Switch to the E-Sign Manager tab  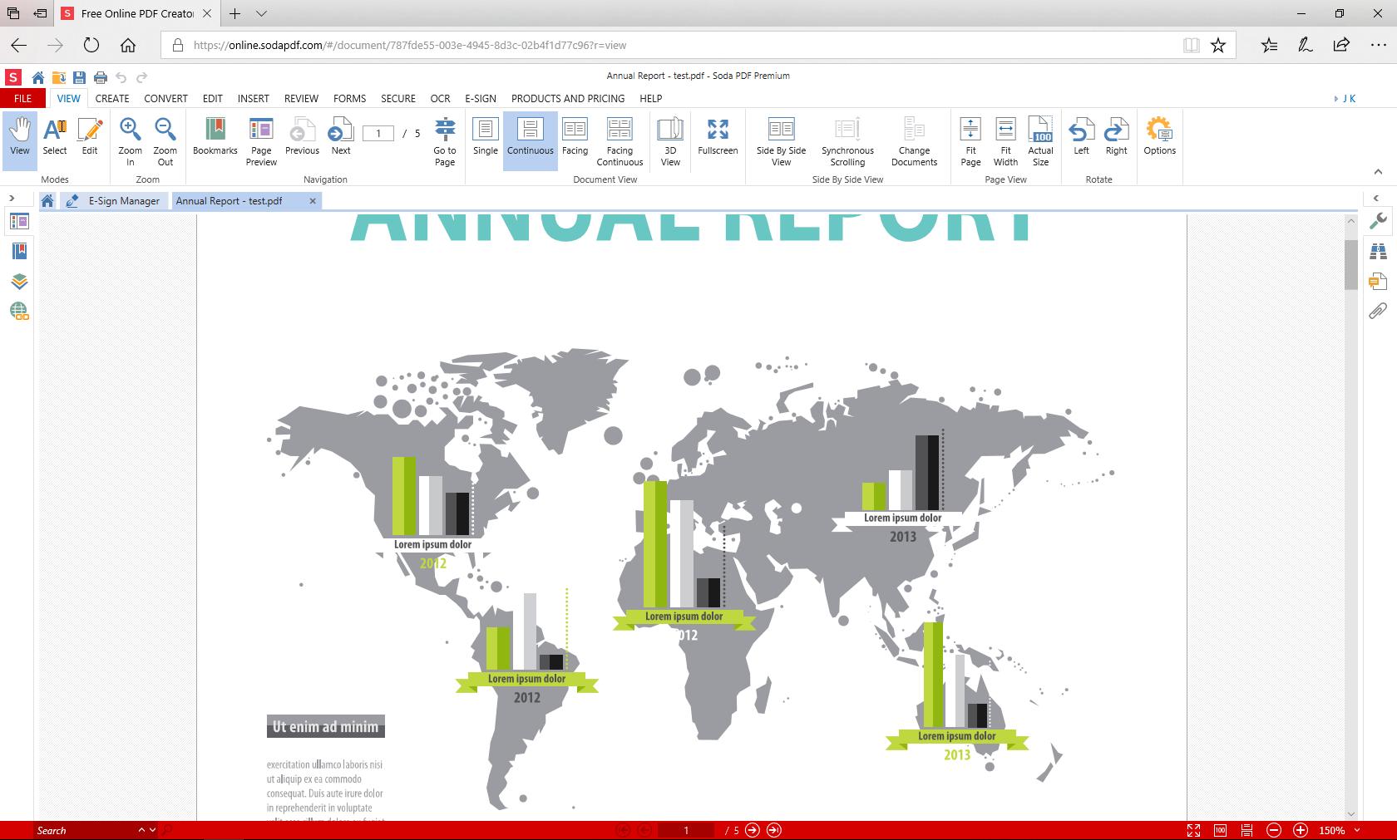[x=121, y=200]
